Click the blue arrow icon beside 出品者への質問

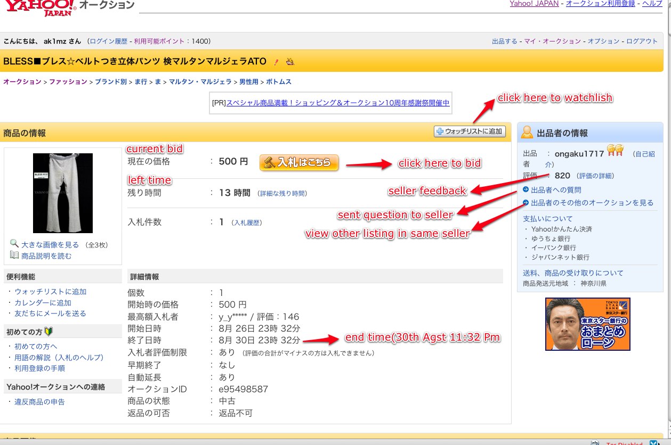coord(526,190)
